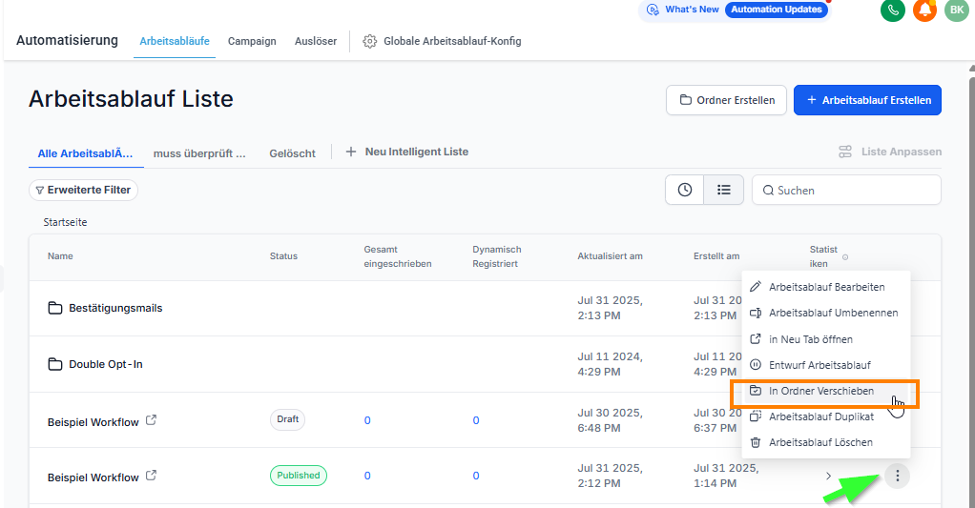This screenshot has height=508, width=975.
Task: Choose Arbeitsablauf Umbenennen menu entry
Action: point(826,313)
